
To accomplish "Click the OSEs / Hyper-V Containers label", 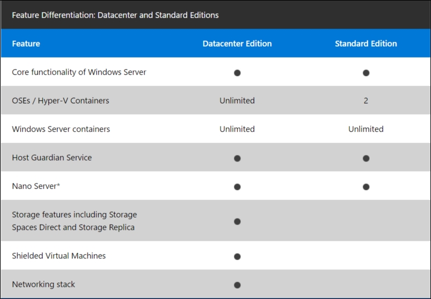I will pos(60,101).
